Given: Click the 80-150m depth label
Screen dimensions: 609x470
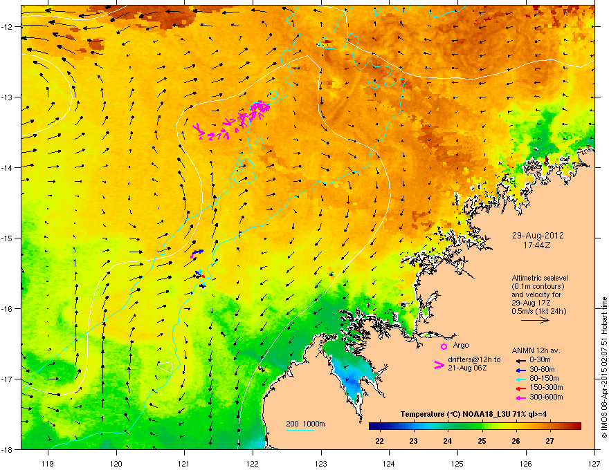Looking at the screenshot, I should [544, 379].
